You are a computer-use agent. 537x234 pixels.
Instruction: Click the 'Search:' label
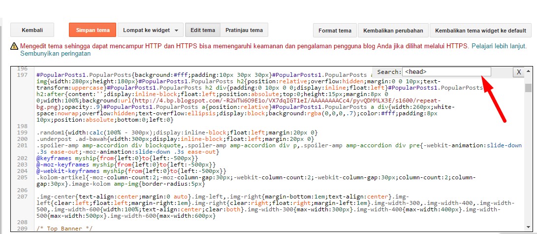click(x=389, y=72)
